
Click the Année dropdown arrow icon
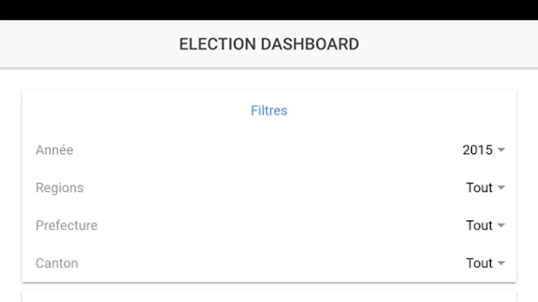[501, 150]
